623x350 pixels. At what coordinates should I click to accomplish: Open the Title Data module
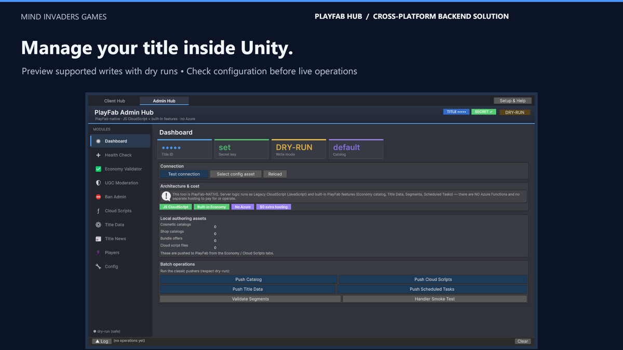point(120,225)
